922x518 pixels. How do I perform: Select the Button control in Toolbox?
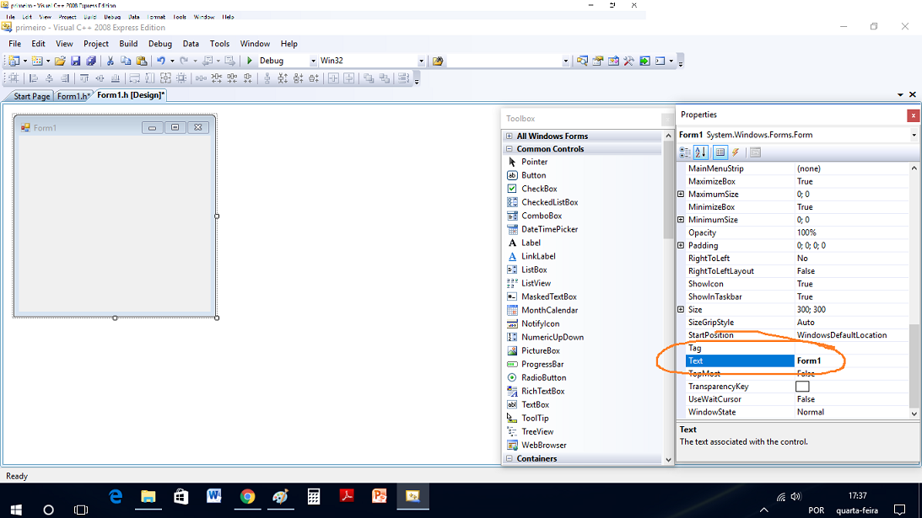coord(533,175)
